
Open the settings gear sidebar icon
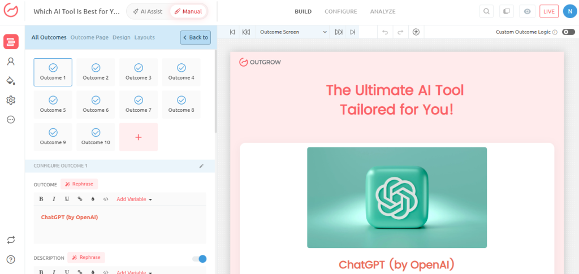(x=11, y=100)
